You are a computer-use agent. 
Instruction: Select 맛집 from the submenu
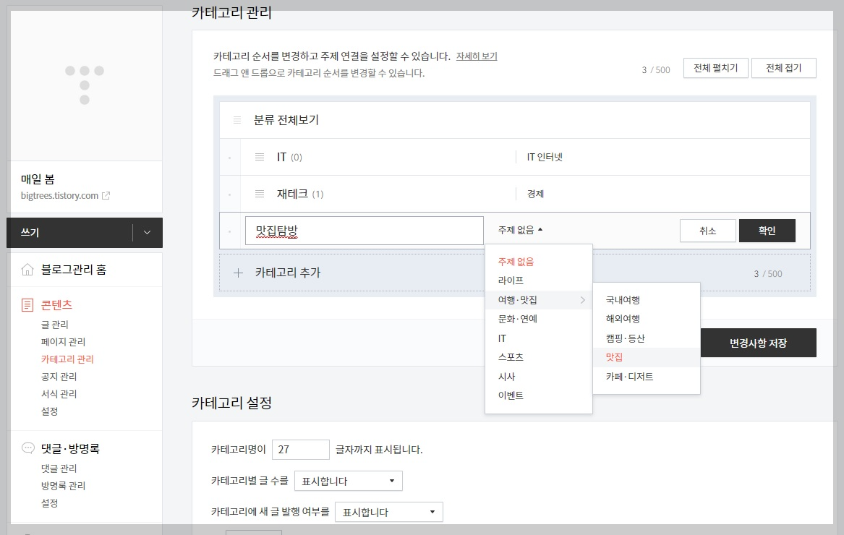tap(614, 357)
